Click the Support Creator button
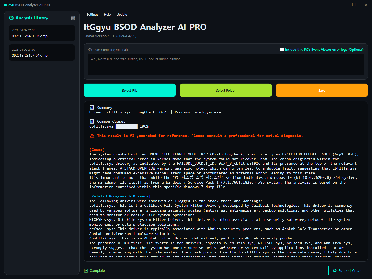The height and width of the screenshot is (279, 372). pos(348,270)
